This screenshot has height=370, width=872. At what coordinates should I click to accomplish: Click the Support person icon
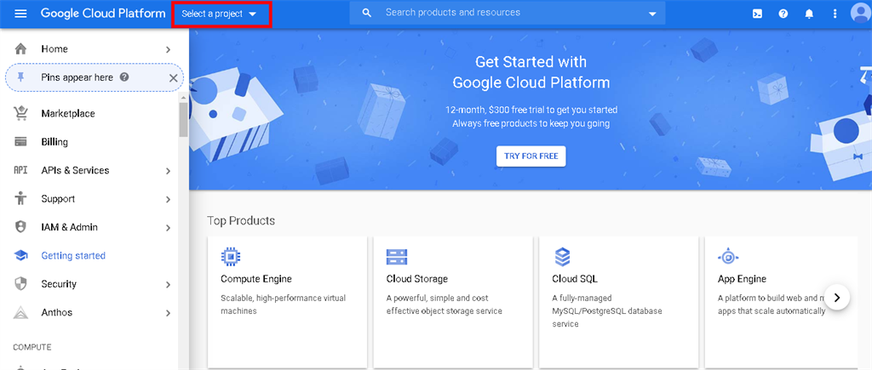tap(20, 198)
